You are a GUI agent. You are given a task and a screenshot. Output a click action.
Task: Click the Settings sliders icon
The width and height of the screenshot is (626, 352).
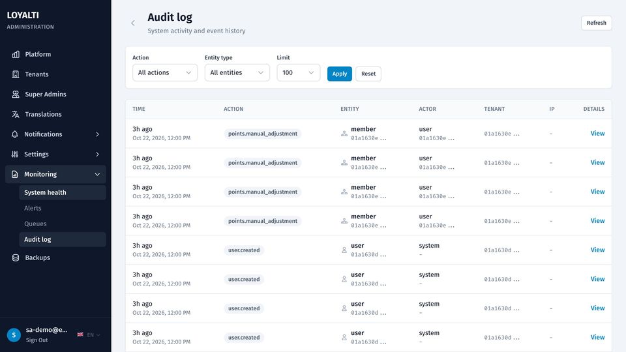(15, 154)
